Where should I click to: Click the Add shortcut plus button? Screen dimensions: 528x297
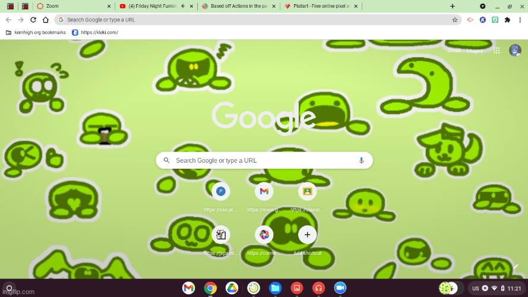[x=307, y=235]
